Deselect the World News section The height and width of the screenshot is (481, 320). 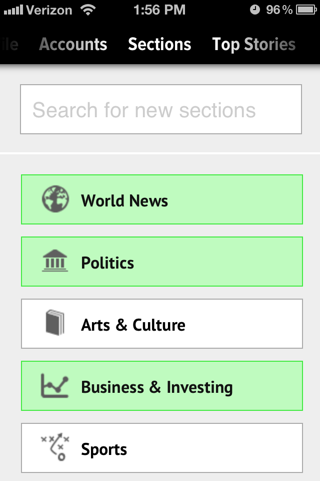pyautogui.click(x=162, y=199)
